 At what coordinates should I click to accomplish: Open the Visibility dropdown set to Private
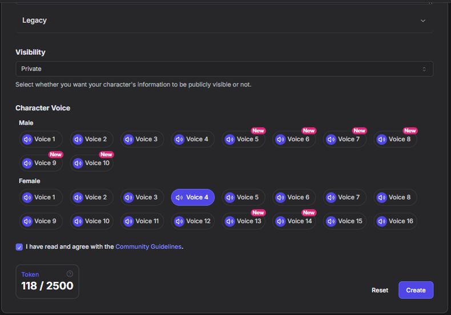(224, 69)
